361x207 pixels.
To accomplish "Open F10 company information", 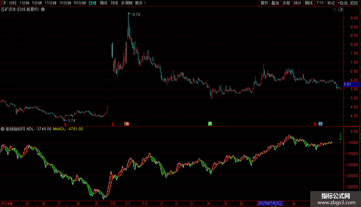I will pyautogui.click(x=320, y=3).
